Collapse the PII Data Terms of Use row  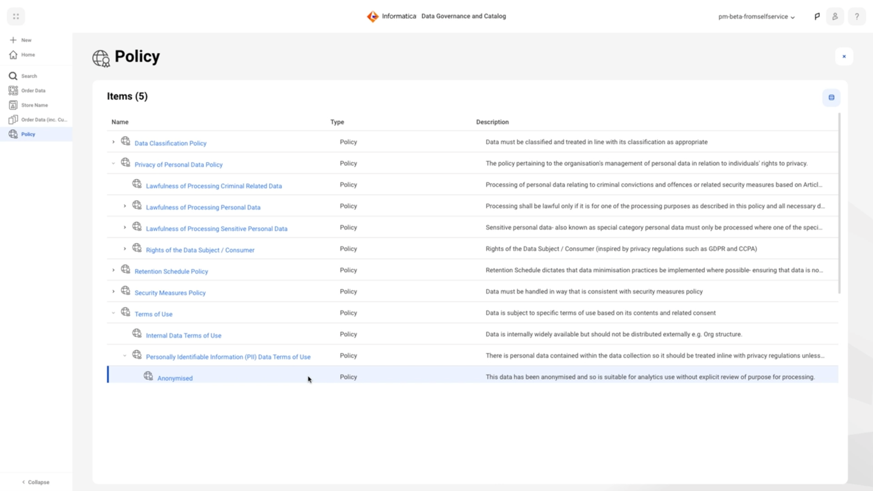tap(125, 356)
